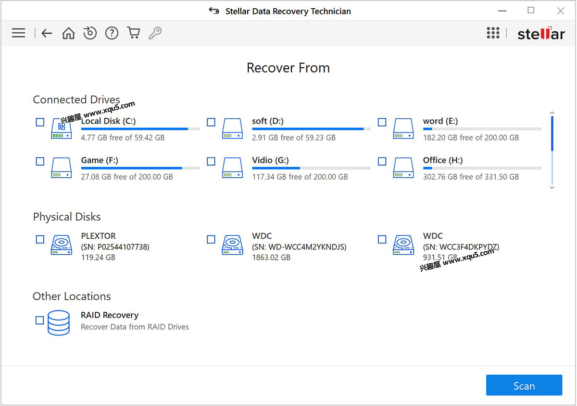
Task: Open the hamburger menu
Action: 18,33
